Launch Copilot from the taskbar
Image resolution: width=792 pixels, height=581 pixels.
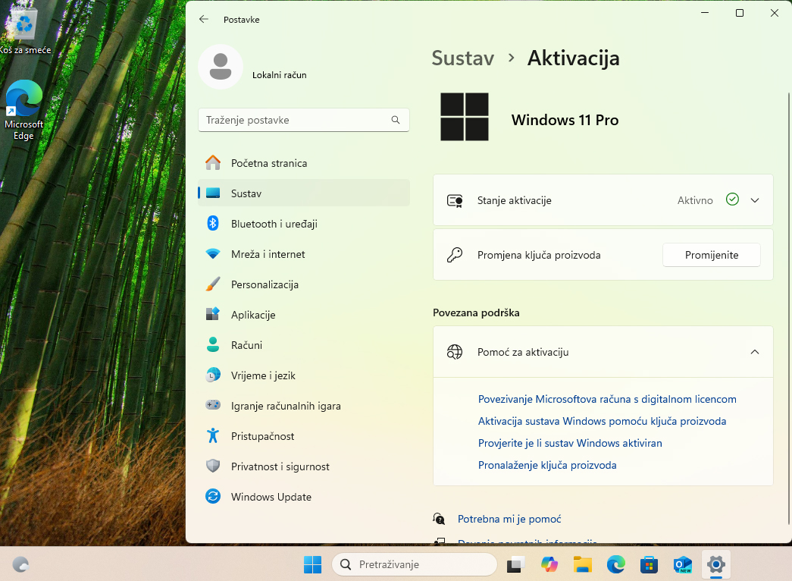point(549,564)
